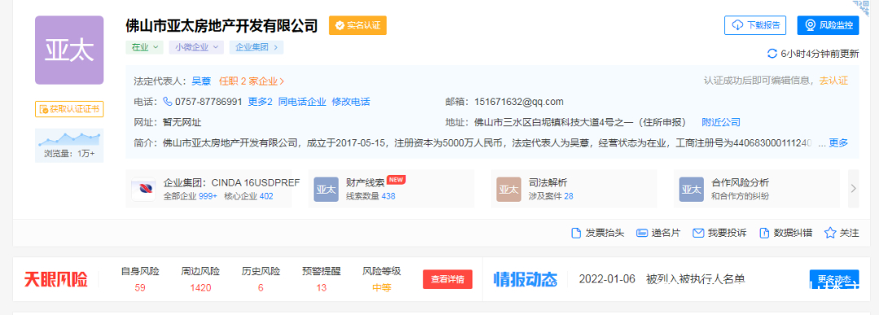Click the 下载报告 button
The image size is (879, 315).
pos(755,25)
